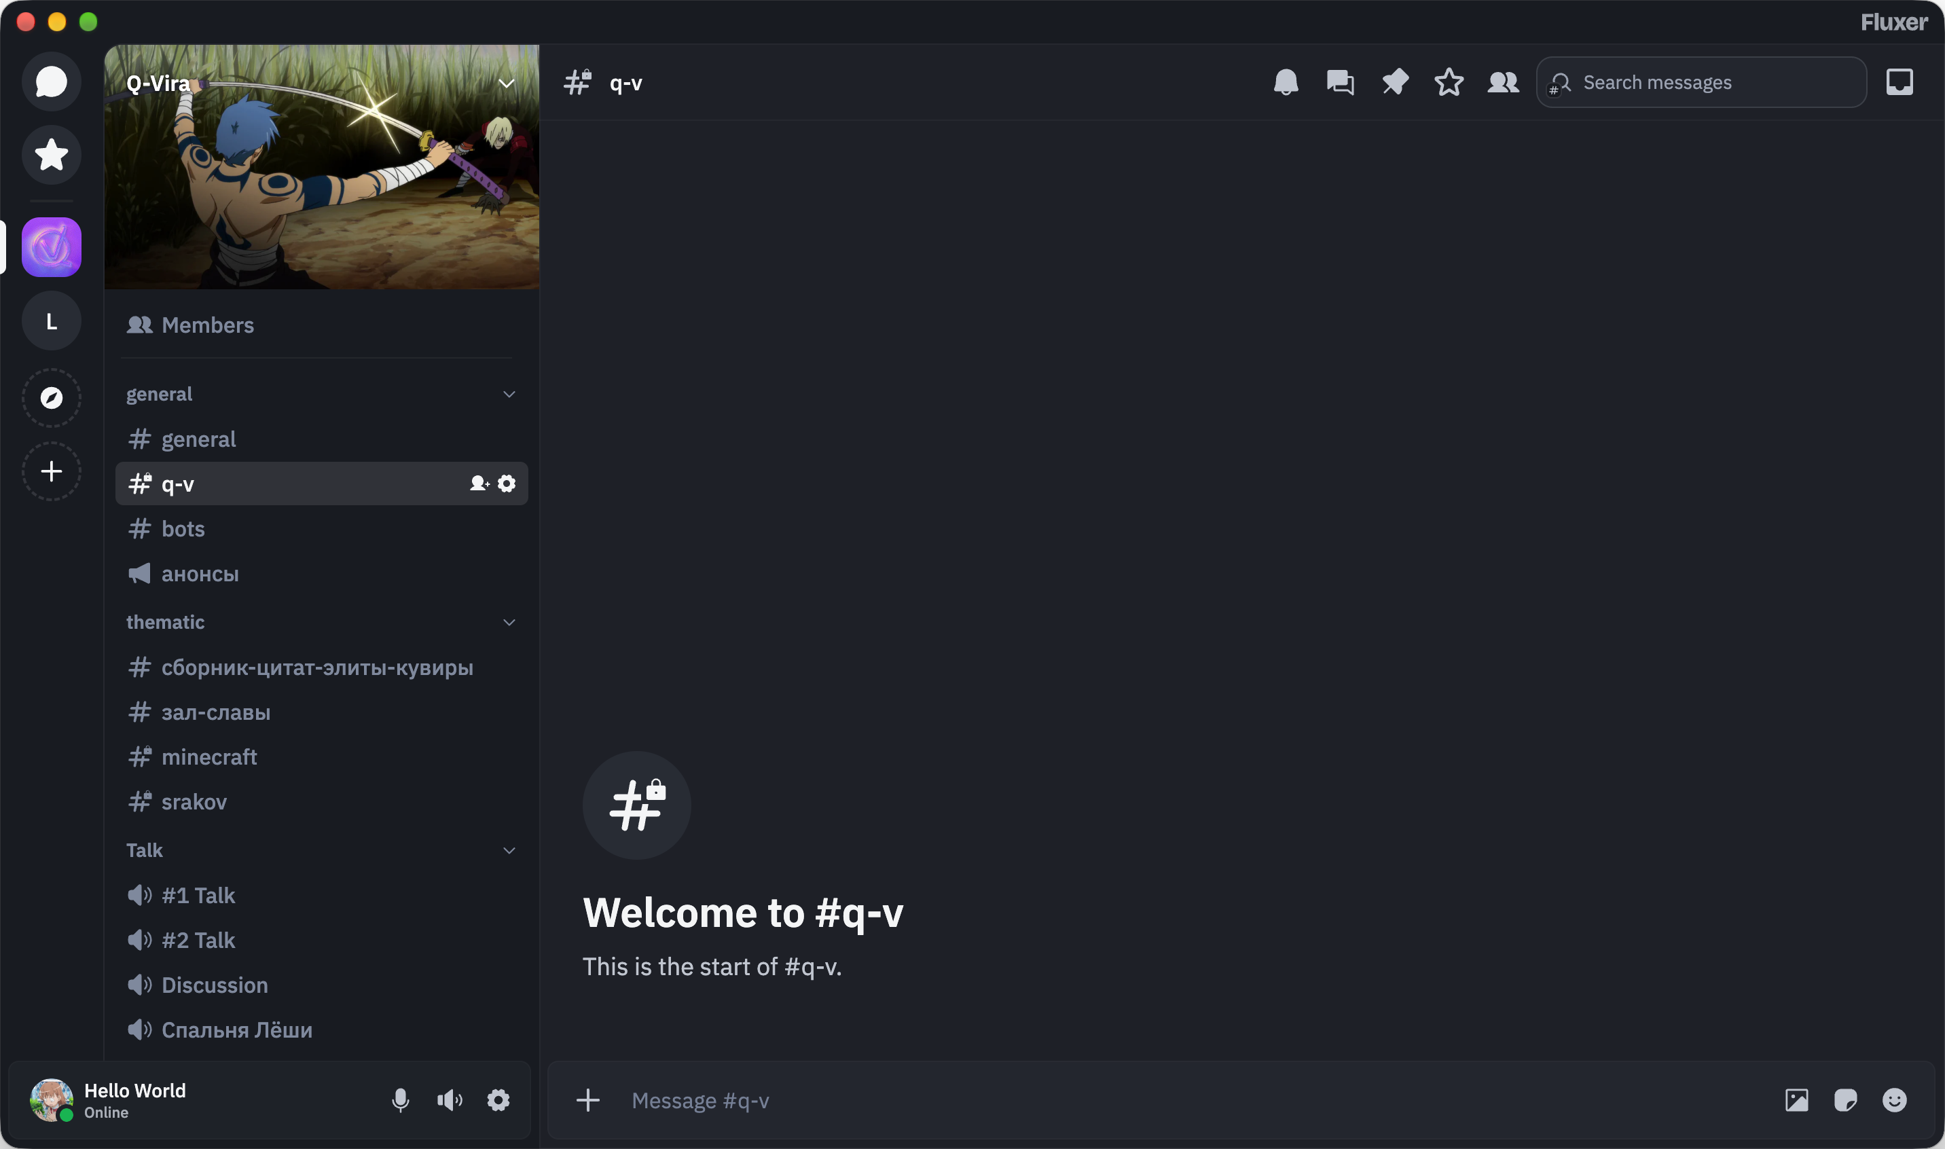Join the #2 Talk voice channel
Image resolution: width=1945 pixels, height=1149 pixels.
321,940
